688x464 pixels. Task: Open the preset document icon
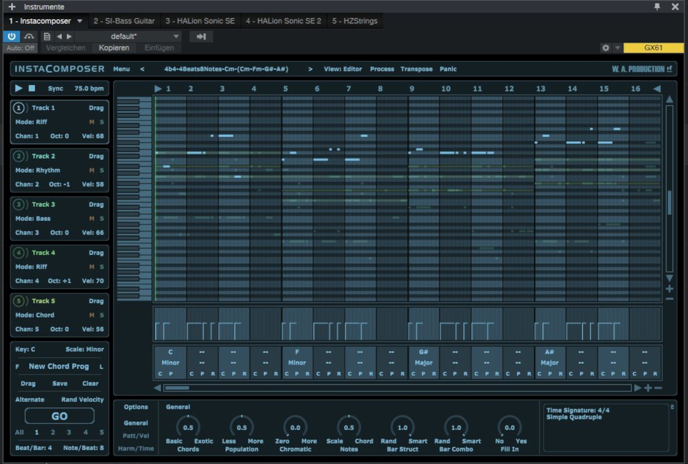[x=47, y=36]
